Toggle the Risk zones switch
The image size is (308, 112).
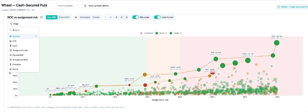(x=136, y=17)
